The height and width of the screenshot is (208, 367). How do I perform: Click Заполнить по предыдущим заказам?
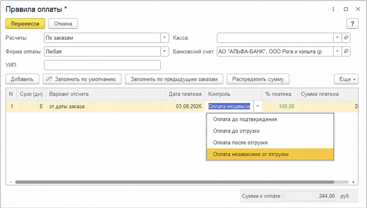[x=174, y=79]
